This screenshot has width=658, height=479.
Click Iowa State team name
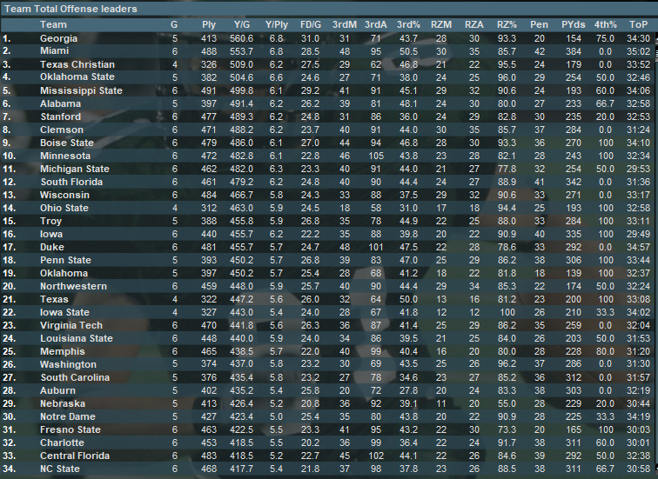[64, 312]
